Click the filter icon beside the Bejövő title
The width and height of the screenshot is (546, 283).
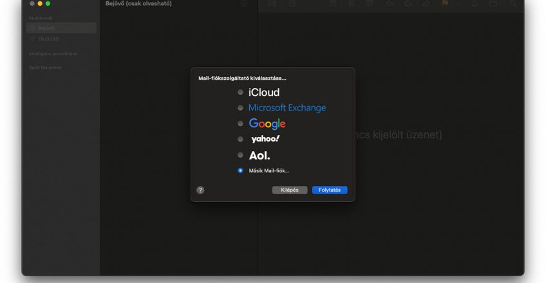point(244,3)
